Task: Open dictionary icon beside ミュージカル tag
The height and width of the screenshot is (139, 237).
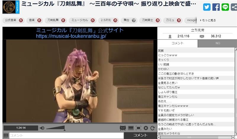Action: pyautogui.click(x=93, y=20)
